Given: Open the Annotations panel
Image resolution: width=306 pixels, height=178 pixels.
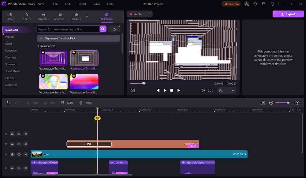Looking at the screenshot, I should pyautogui.click(x=60, y=16).
